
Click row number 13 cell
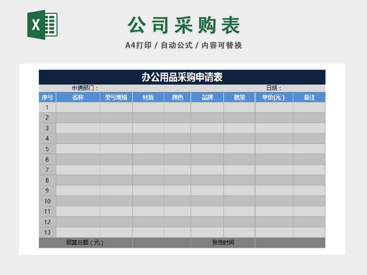coord(47,233)
